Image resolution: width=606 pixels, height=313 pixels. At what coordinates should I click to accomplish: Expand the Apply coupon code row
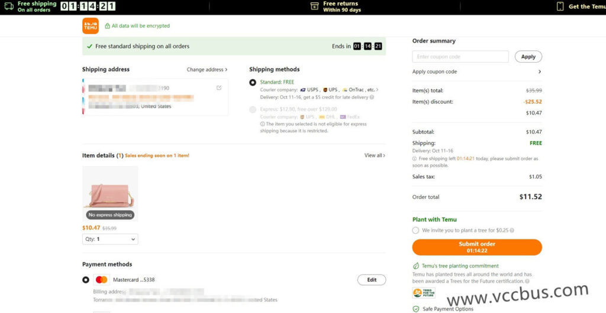coord(539,71)
